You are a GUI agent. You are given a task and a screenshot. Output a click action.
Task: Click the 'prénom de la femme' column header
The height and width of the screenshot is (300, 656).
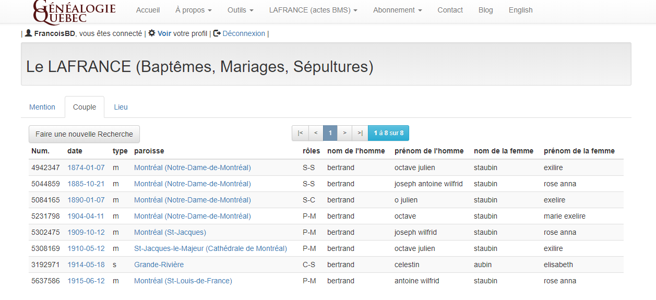tap(579, 151)
